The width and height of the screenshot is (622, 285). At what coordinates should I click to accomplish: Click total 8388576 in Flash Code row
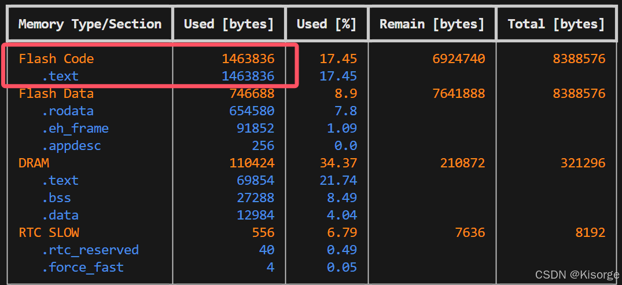(x=579, y=59)
